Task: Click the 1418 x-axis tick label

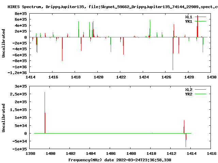Action: (76, 77)
